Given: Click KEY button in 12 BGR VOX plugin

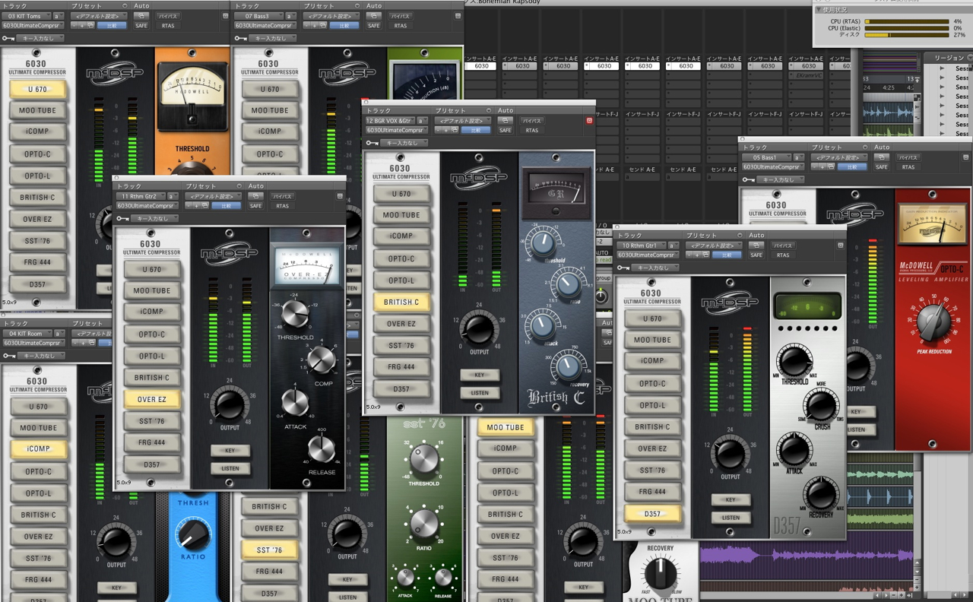Looking at the screenshot, I should coord(480,375).
